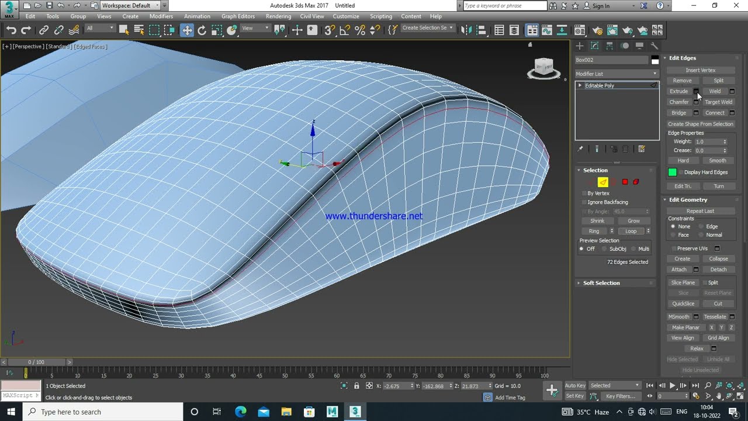Switch to Create command panel
The height and width of the screenshot is (421, 748).
[x=580, y=46]
